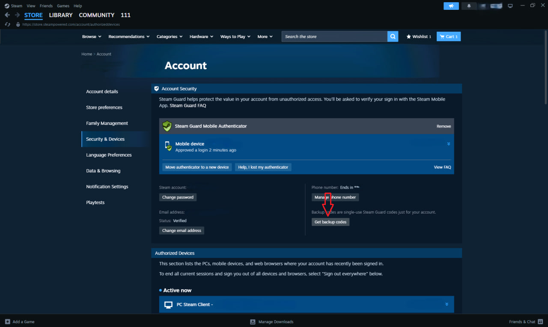
Task: Click the "Active now" heading
Action: point(177,290)
